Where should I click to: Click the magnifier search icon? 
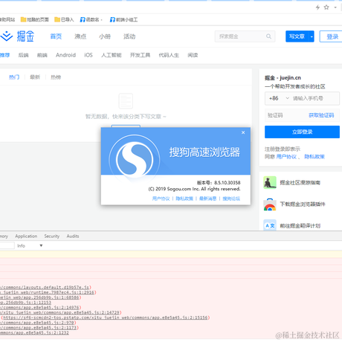coord(268,36)
